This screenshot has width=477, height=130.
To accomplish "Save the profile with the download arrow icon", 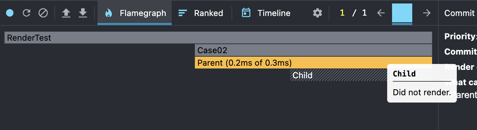I will (83, 13).
